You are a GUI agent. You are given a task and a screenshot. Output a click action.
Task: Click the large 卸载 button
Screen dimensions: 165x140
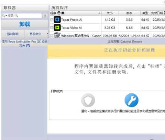[x=25, y=24]
